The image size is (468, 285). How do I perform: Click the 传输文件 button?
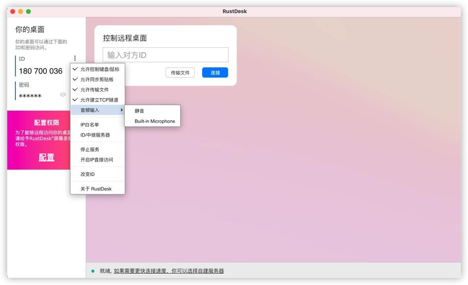coord(180,72)
